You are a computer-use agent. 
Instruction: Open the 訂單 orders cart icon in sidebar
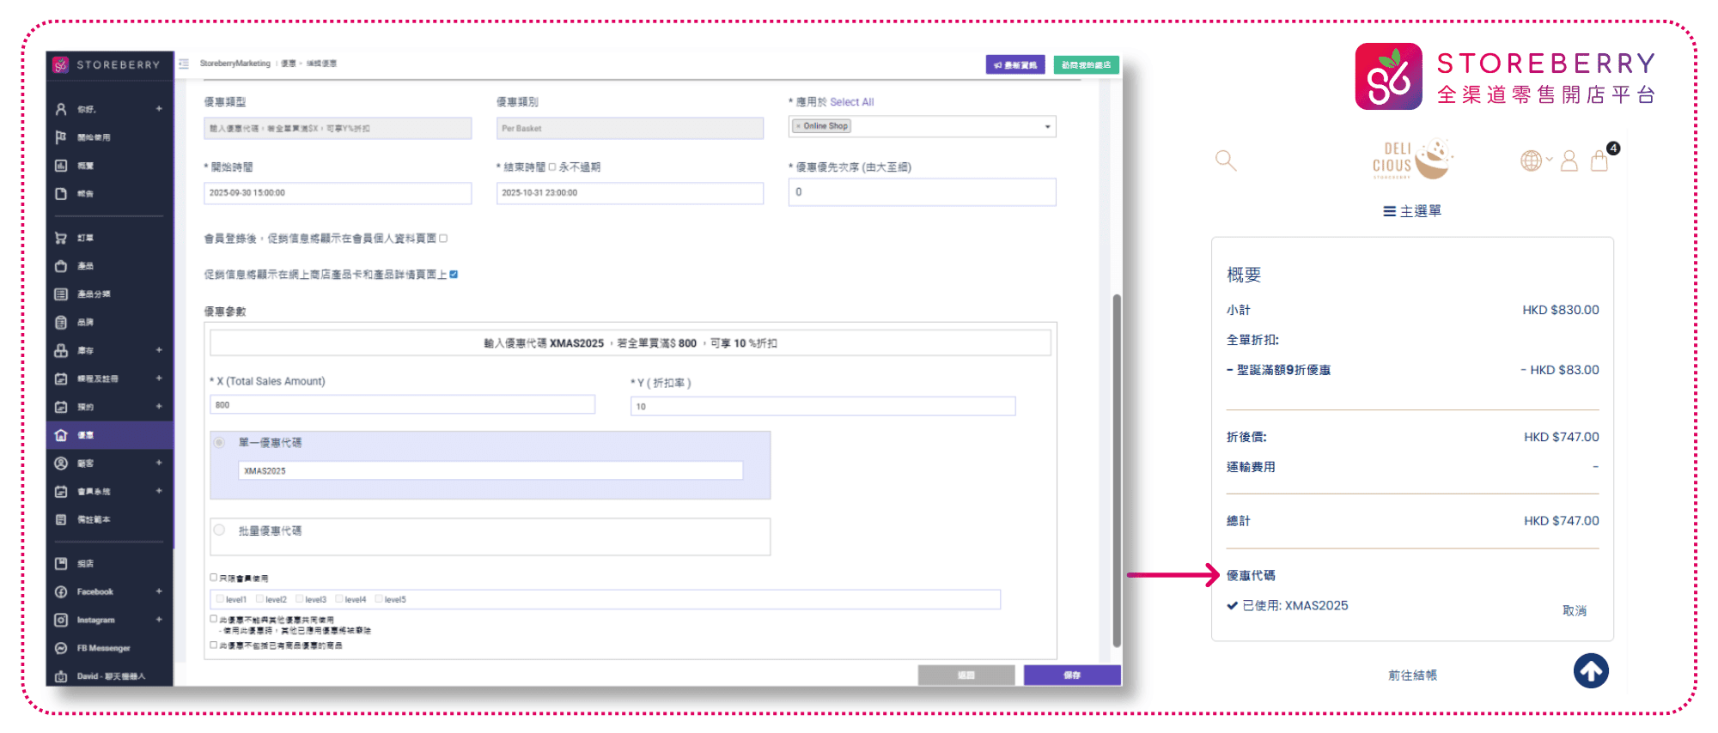61,238
